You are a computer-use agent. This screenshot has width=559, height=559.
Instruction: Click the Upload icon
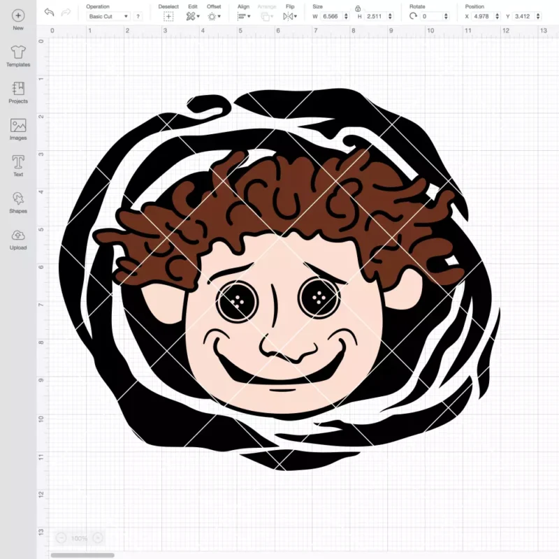coord(18,235)
